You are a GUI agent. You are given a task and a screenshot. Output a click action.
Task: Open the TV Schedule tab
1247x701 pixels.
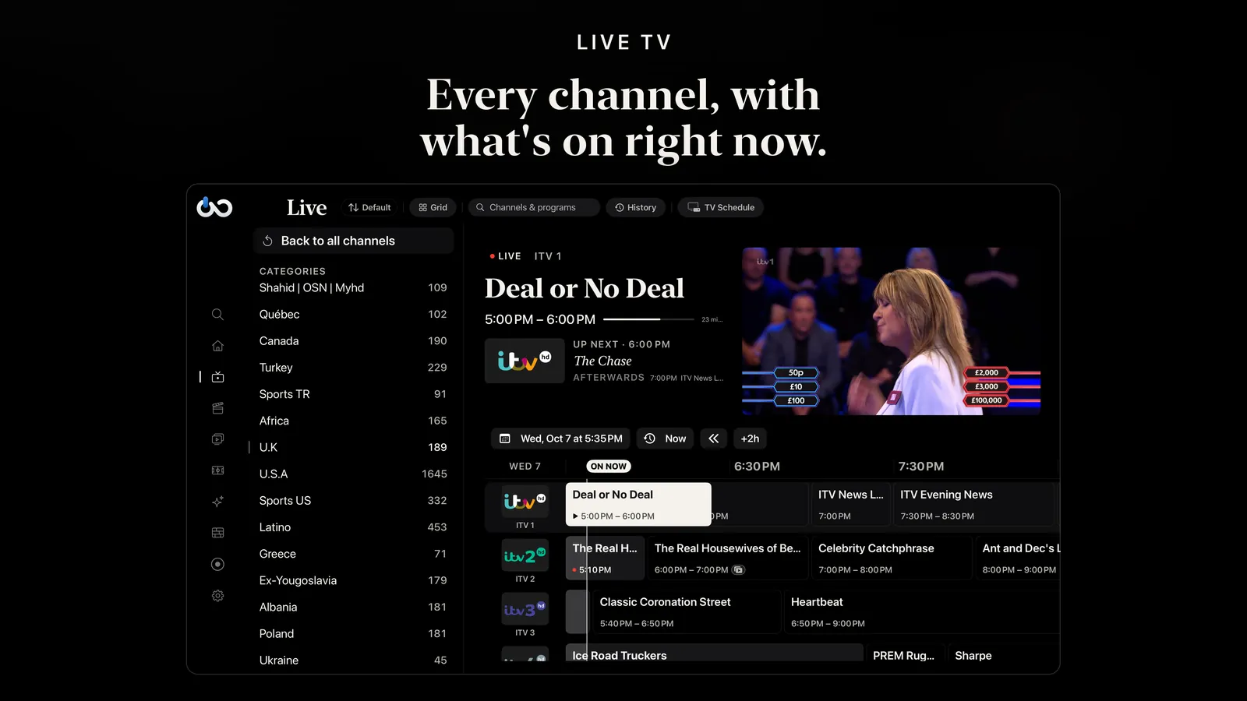pyautogui.click(x=721, y=207)
